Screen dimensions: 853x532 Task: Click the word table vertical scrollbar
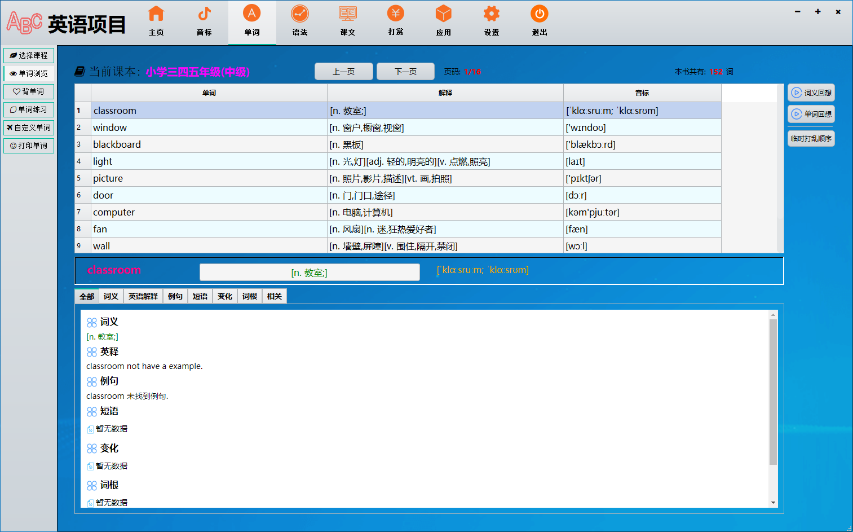(x=780, y=168)
